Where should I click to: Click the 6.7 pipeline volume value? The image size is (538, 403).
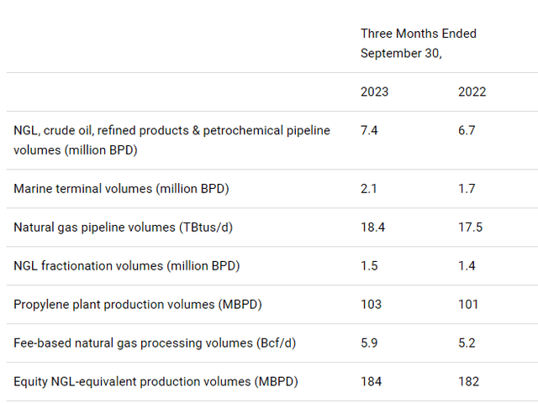pyautogui.click(x=467, y=131)
